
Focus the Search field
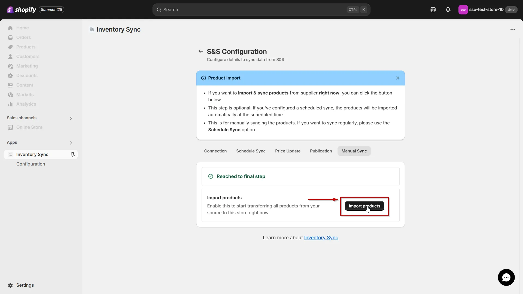point(261,10)
